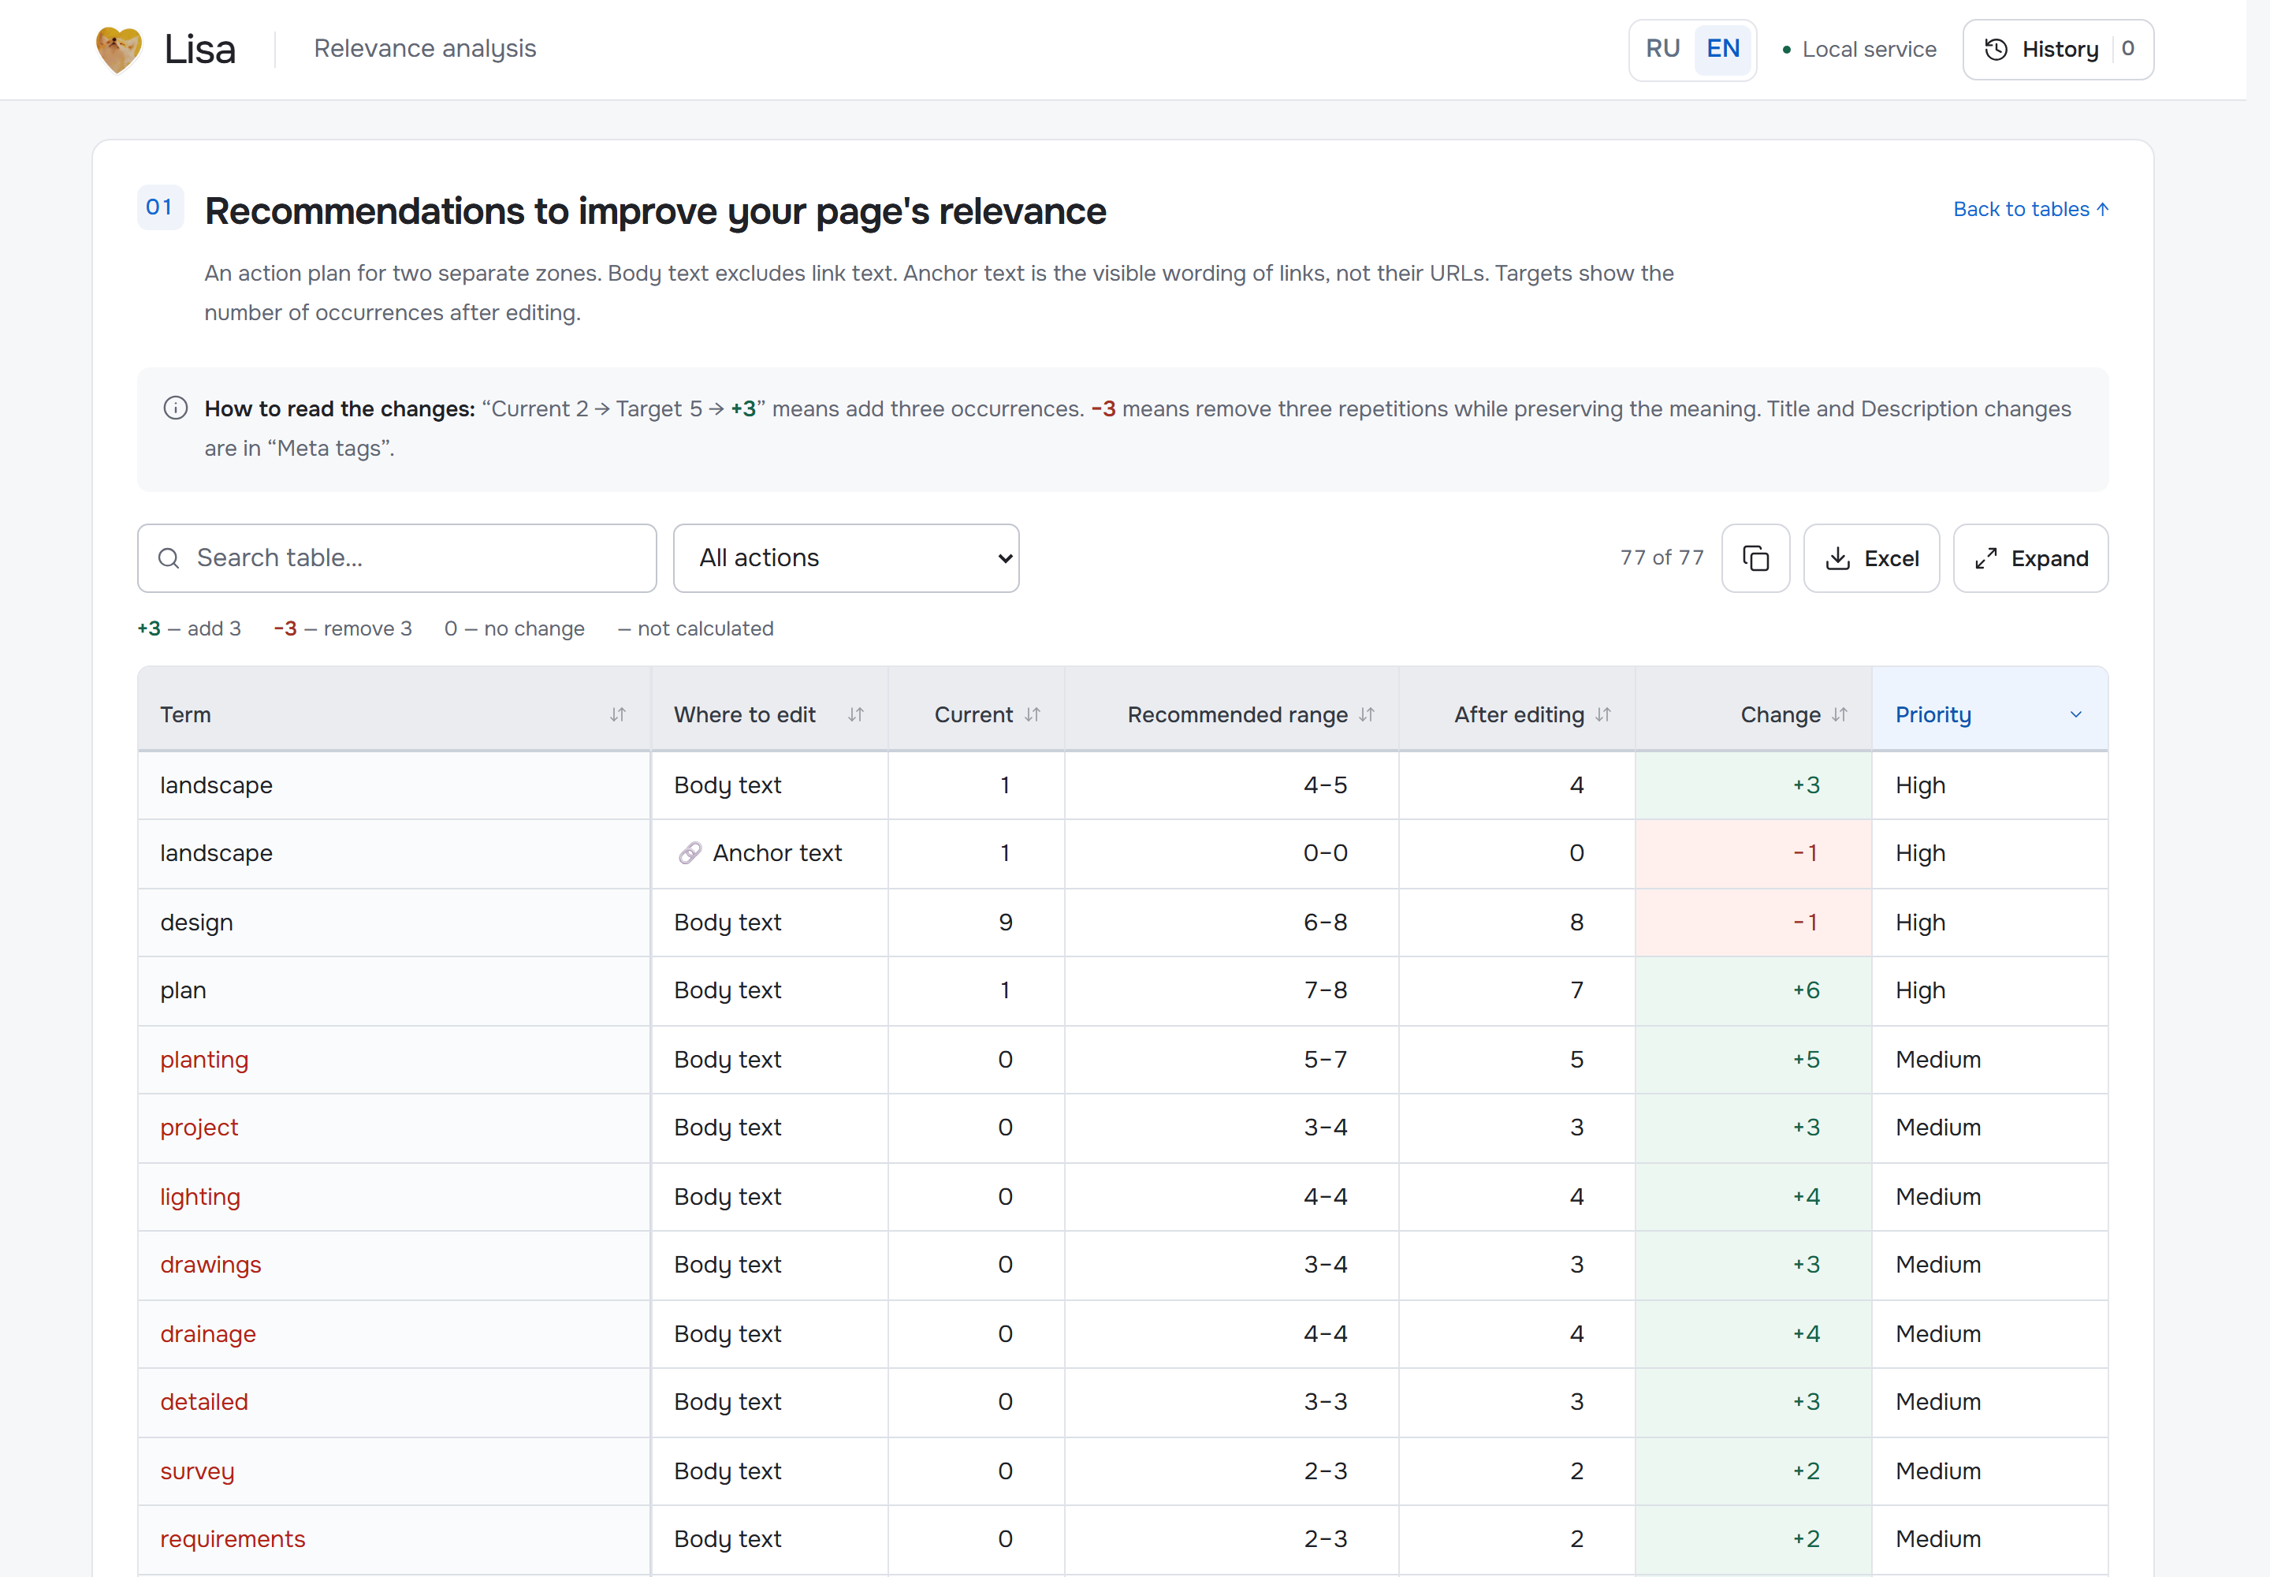Viewport: 2270px width, 1577px height.
Task: Click the 6-8 recommended range for design
Action: [x=1325, y=922]
